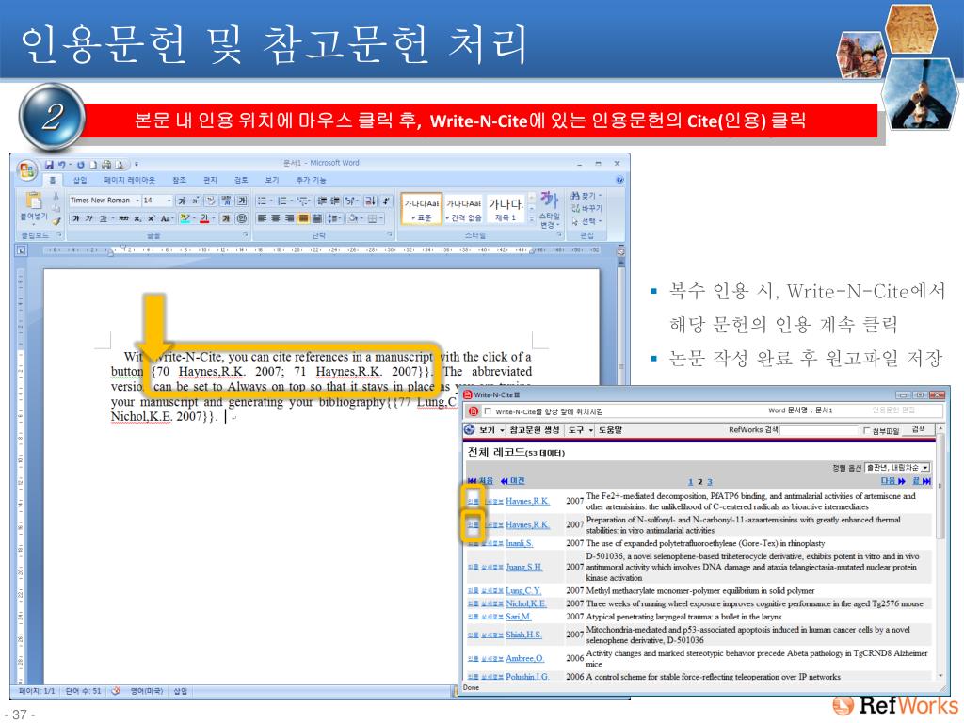Open the font name Times New Roman dropdown

coord(137,201)
